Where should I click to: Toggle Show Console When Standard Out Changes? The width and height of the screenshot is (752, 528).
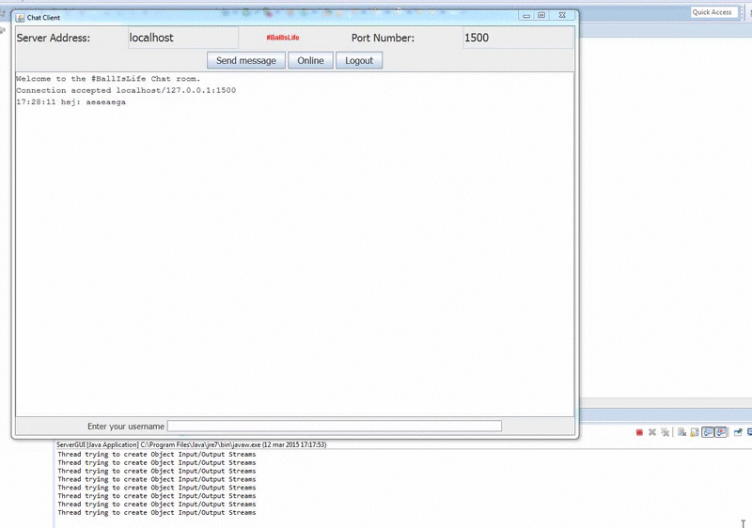(x=708, y=432)
